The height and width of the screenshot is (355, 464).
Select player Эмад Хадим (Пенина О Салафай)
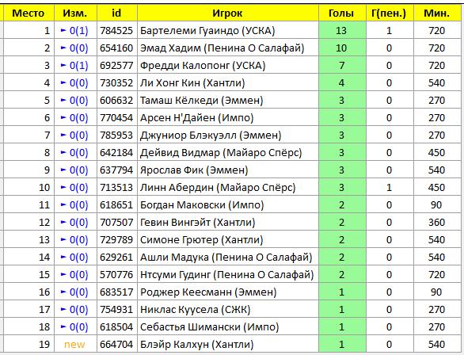pyautogui.click(x=222, y=48)
